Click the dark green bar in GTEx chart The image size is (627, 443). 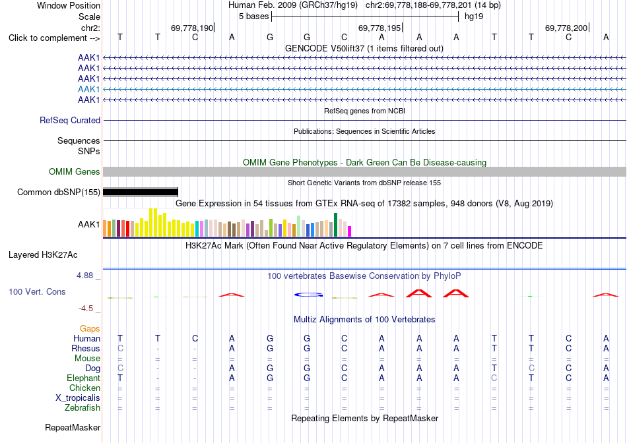[x=335, y=225]
